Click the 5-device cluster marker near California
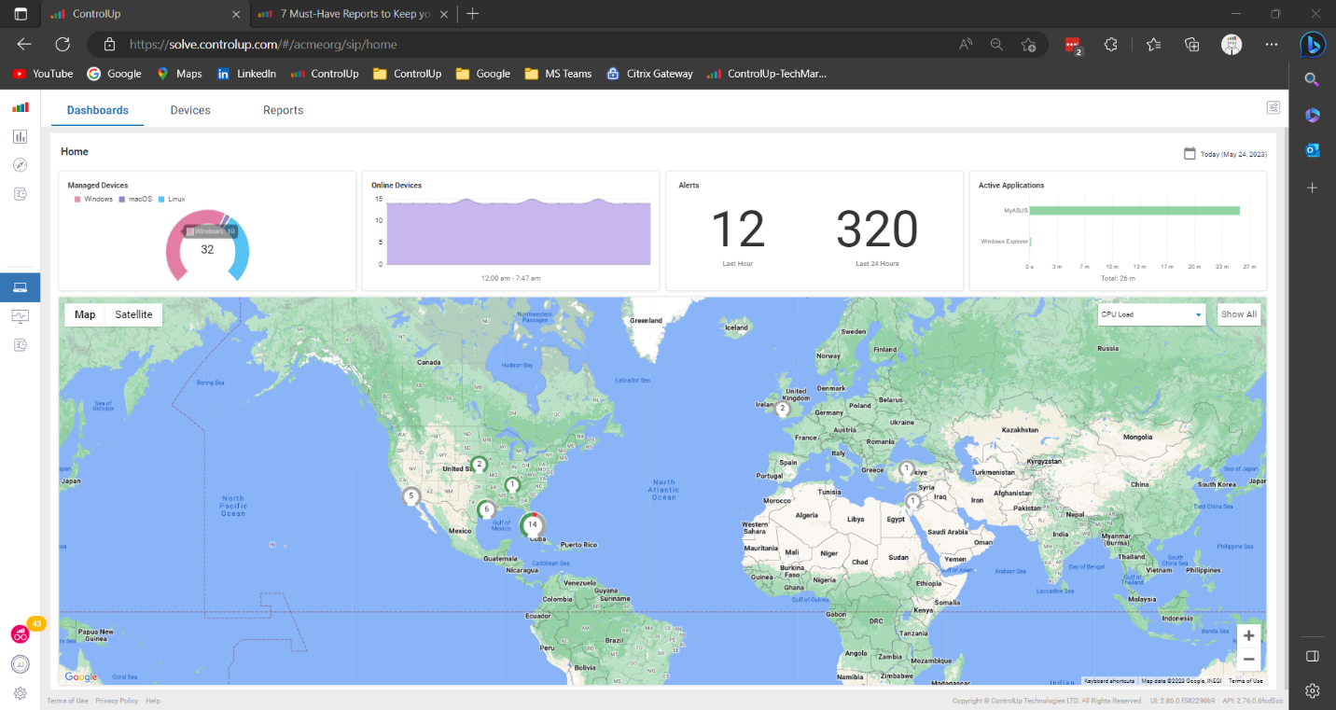This screenshot has width=1336, height=710. [411, 496]
